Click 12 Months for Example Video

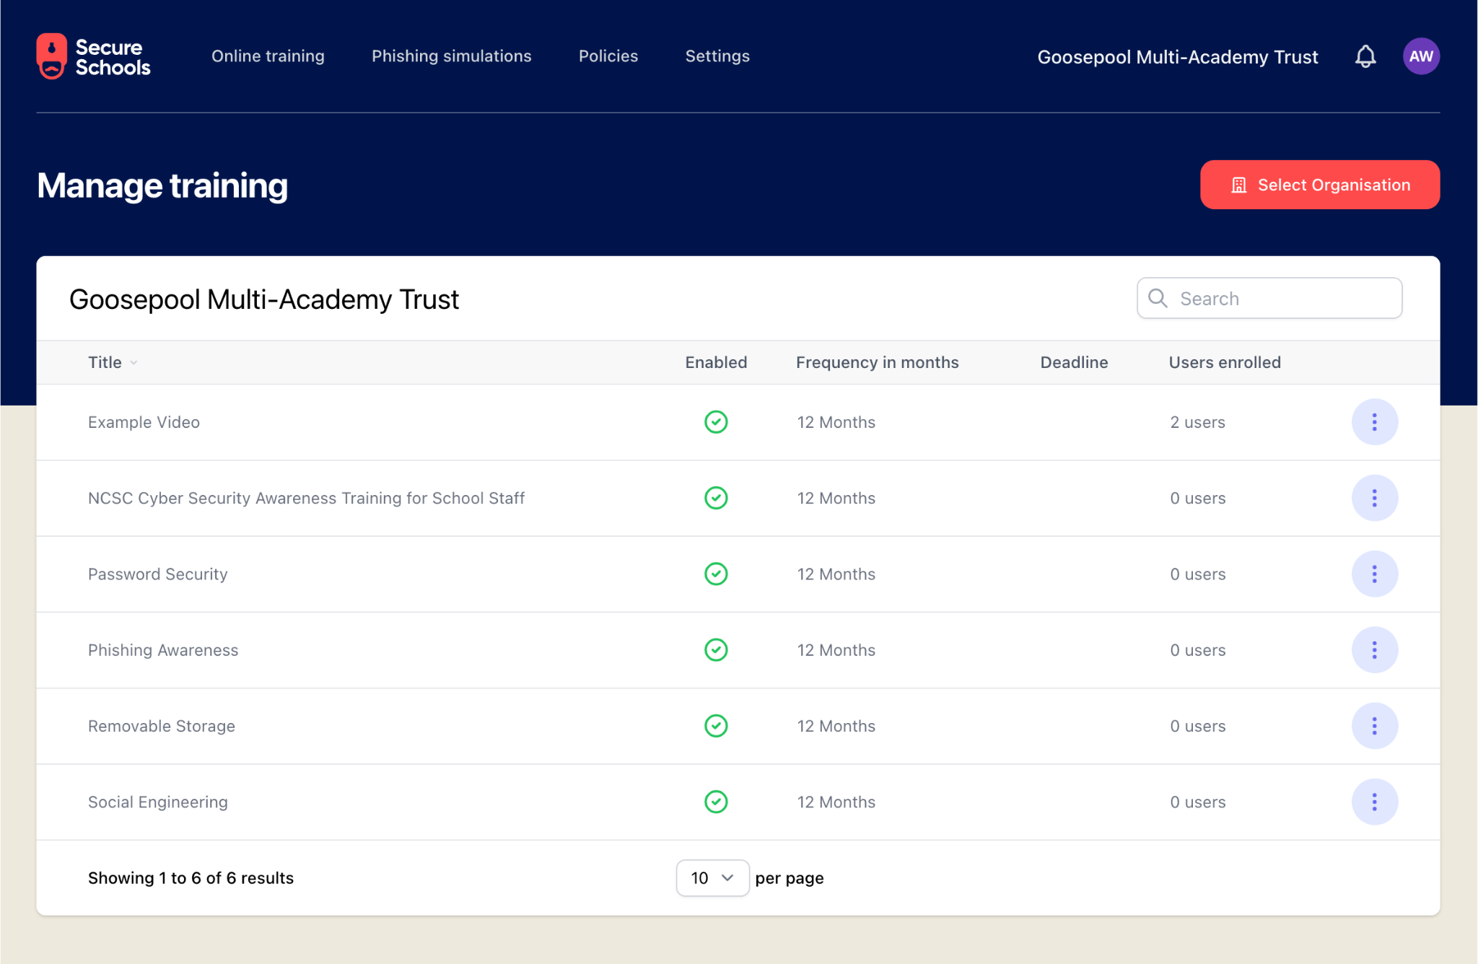click(836, 422)
